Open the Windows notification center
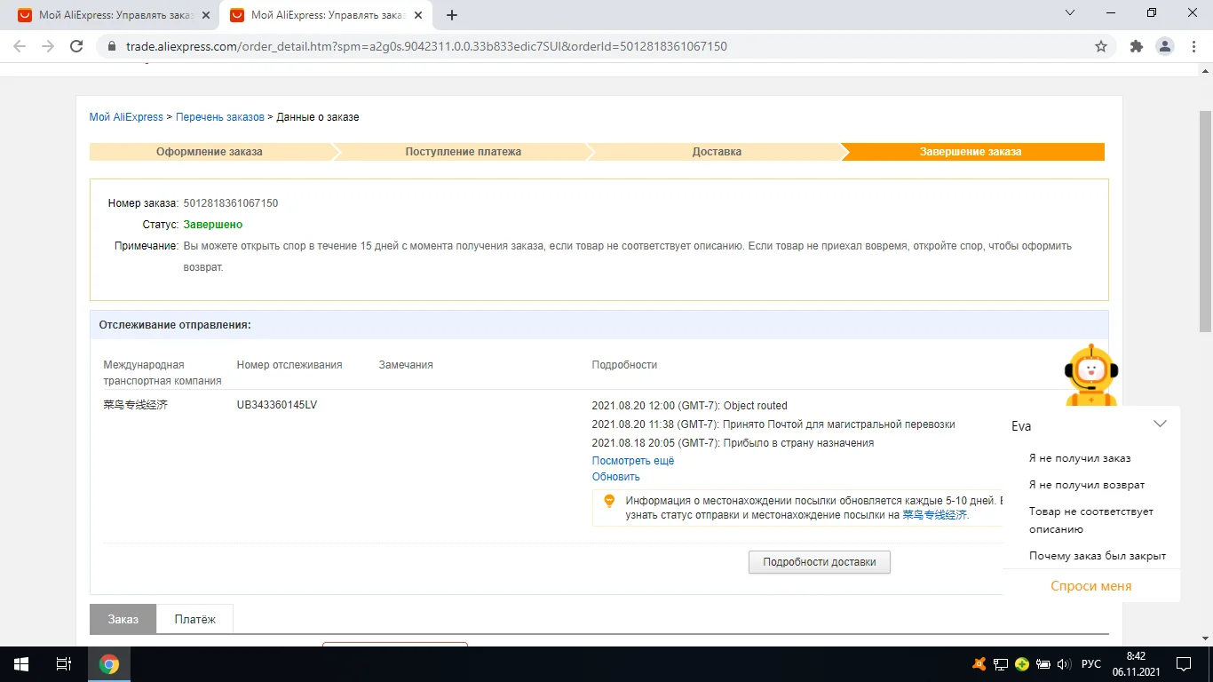Screen dimensions: 1213x682 (x=1184, y=664)
